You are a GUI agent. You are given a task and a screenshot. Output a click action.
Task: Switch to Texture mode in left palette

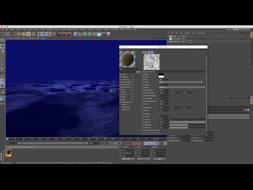(2, 51)
